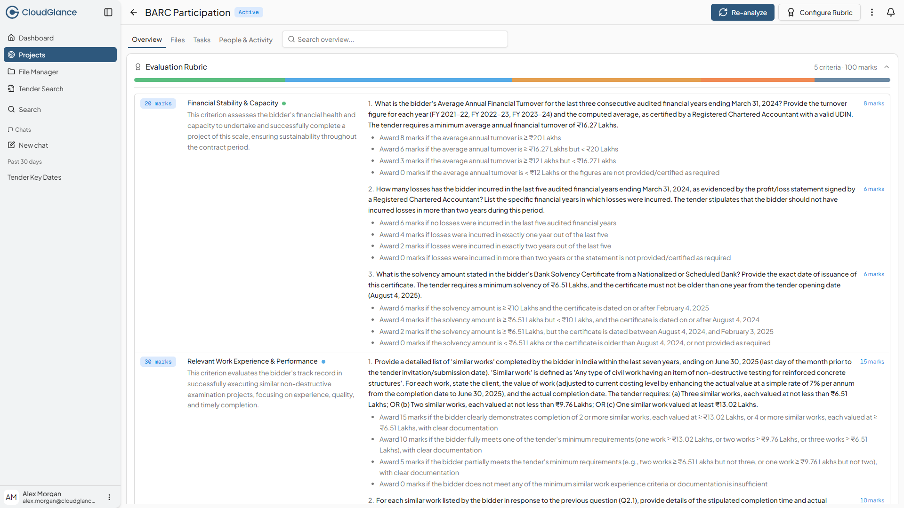904x508 pixels.
Task: Open Dashboard from sidebar
Action: [x=36, y=38]
